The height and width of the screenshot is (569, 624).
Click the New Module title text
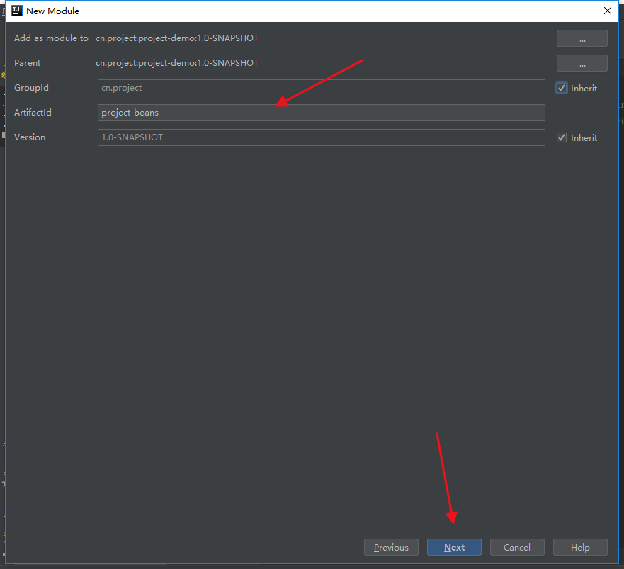point(52,11)
